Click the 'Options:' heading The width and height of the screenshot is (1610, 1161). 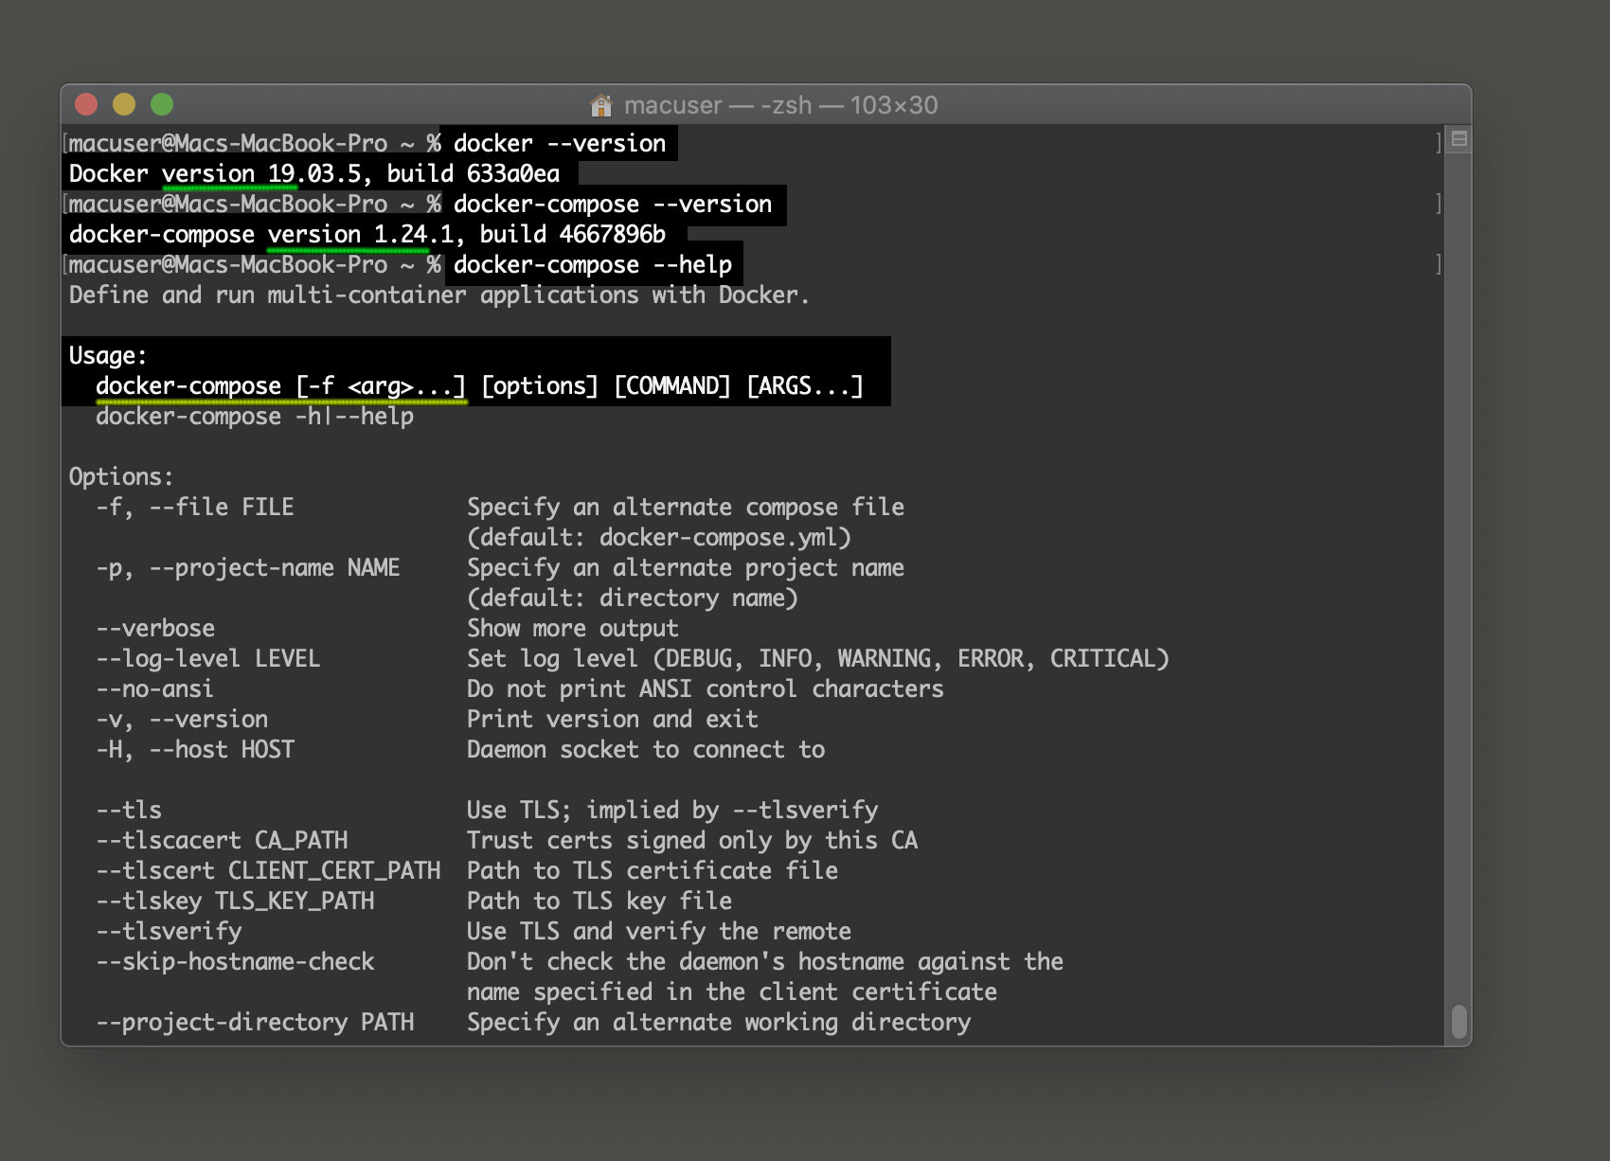point(121,477)
